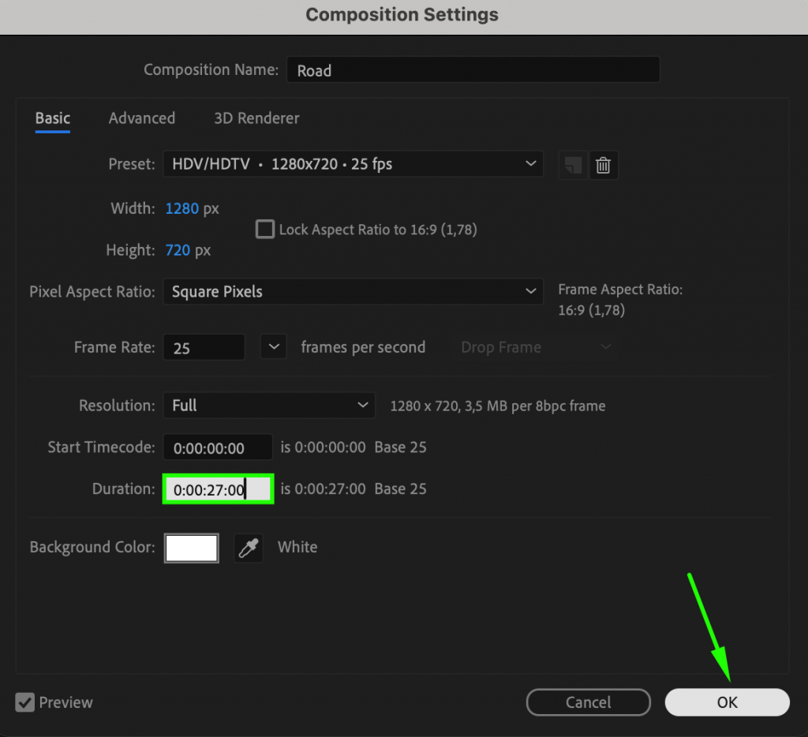Edit the Duration timecode field
Viewport: 808px width, 737px height.
point(218,488)
